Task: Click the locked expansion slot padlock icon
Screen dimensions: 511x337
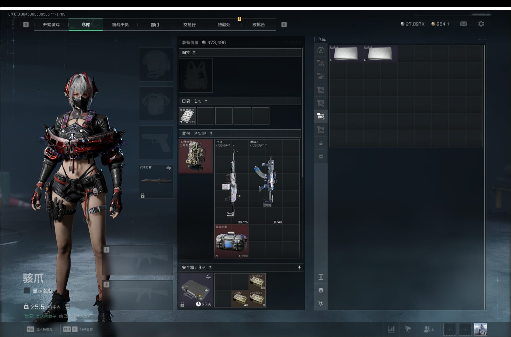Action: tap(321, 143)
